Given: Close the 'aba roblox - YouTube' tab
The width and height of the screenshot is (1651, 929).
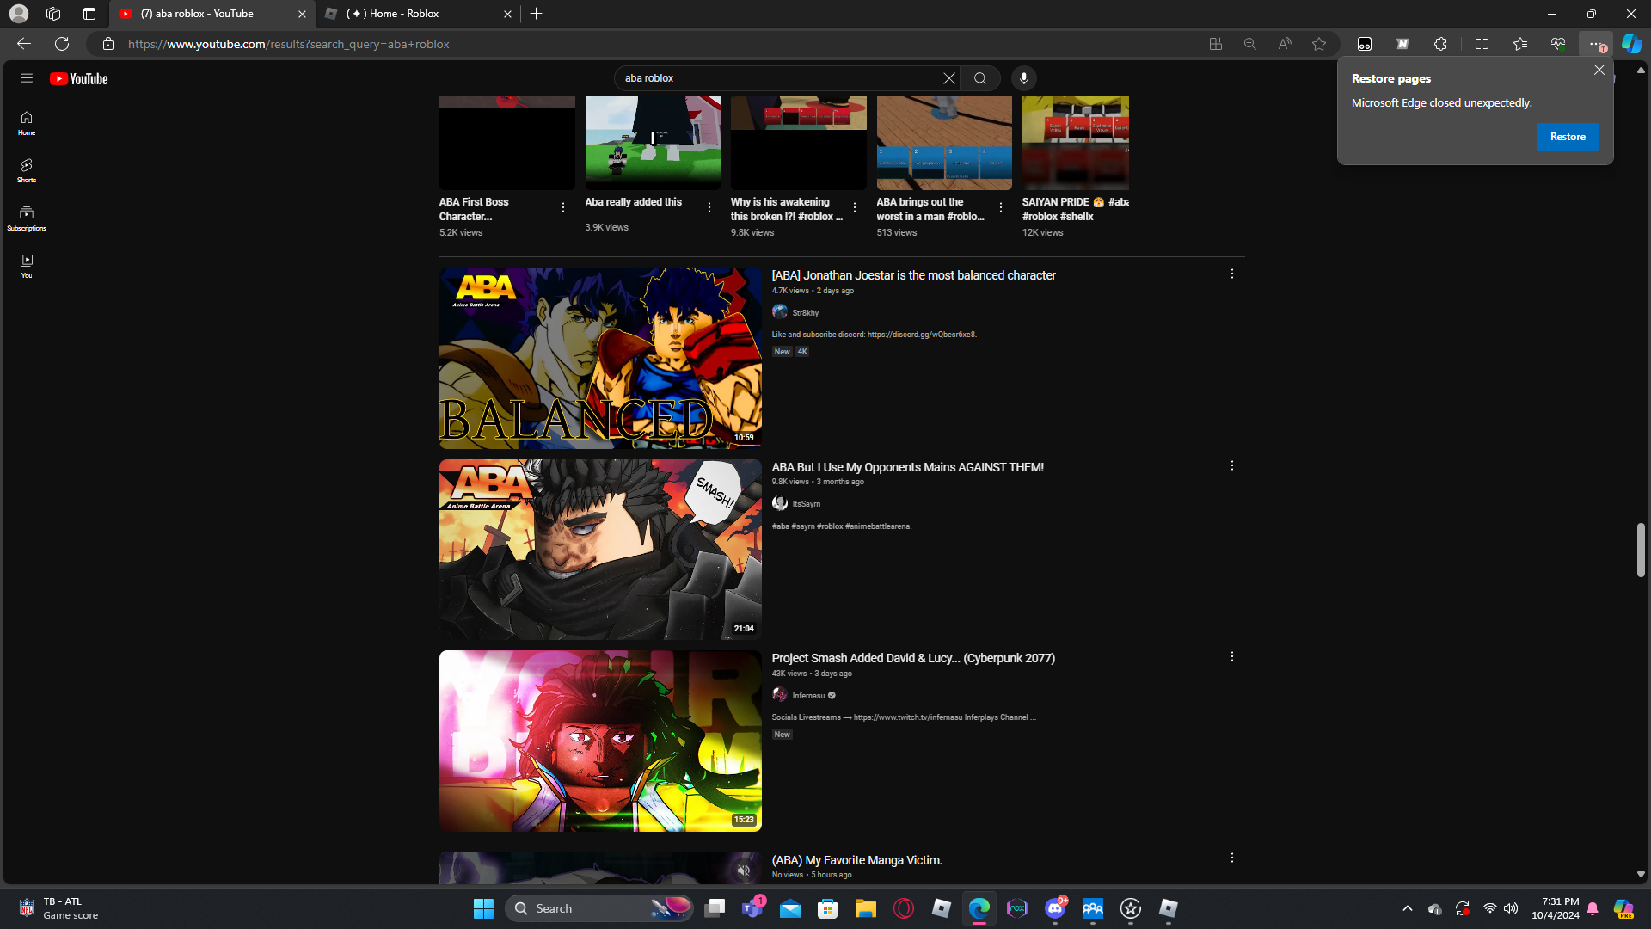Looking at the screenshot, I should coord(302,14).
